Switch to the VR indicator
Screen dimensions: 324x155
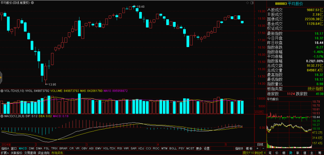pos(78,148)
